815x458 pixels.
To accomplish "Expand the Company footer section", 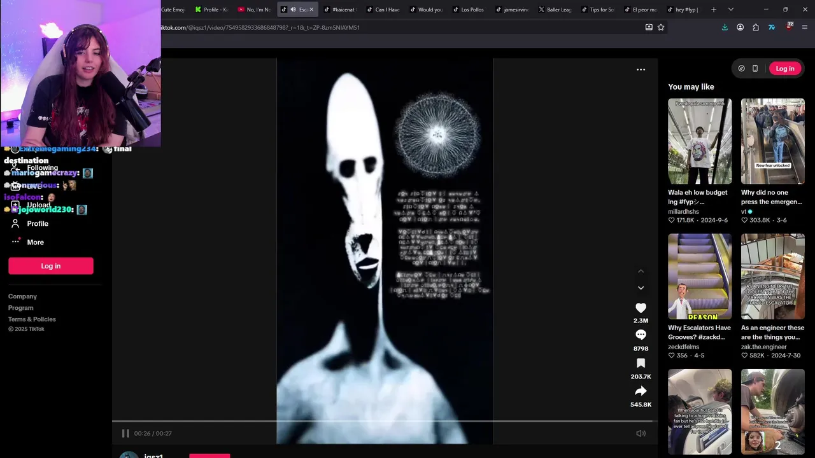I will [22, 296].
